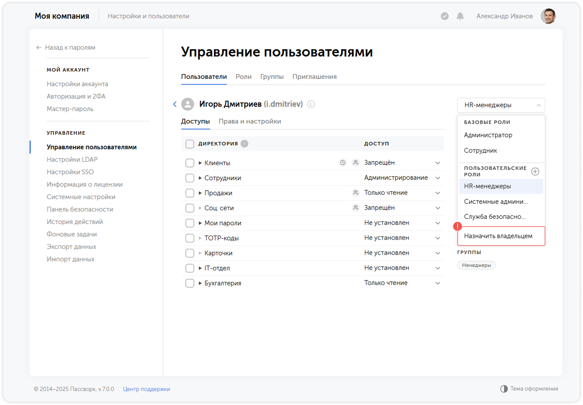Image resolution: width=583 pixels, height=405 pixels.
Task: Click the clock icon in Клиенты row
Action: (343, 163)
